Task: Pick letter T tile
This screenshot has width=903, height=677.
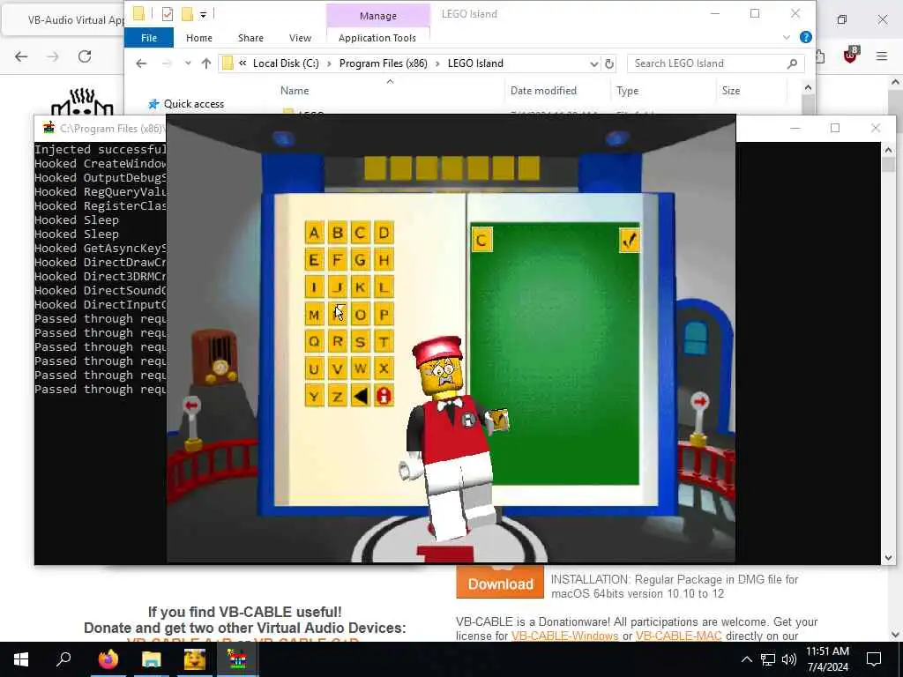Action: click(x=384, y=342)
